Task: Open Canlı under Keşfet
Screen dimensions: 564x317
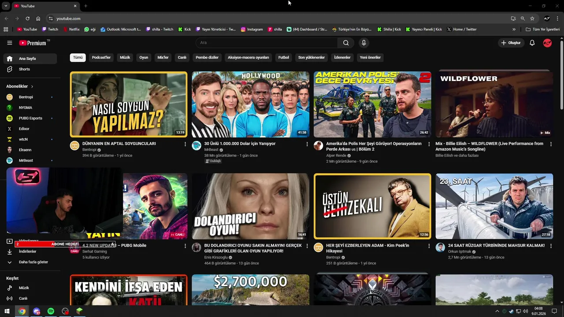Action: (x=30, y=299)
